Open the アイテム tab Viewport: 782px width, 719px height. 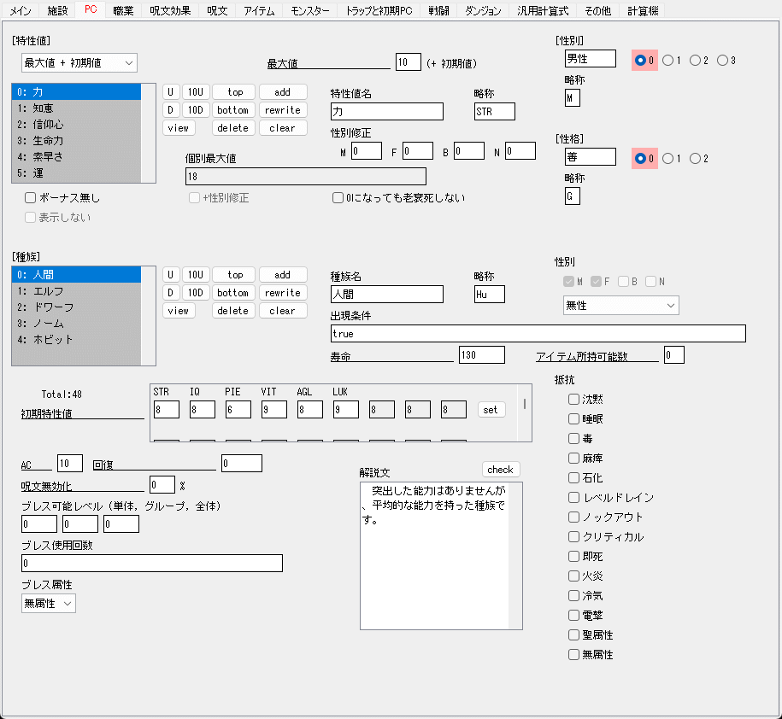coord(259,10)
